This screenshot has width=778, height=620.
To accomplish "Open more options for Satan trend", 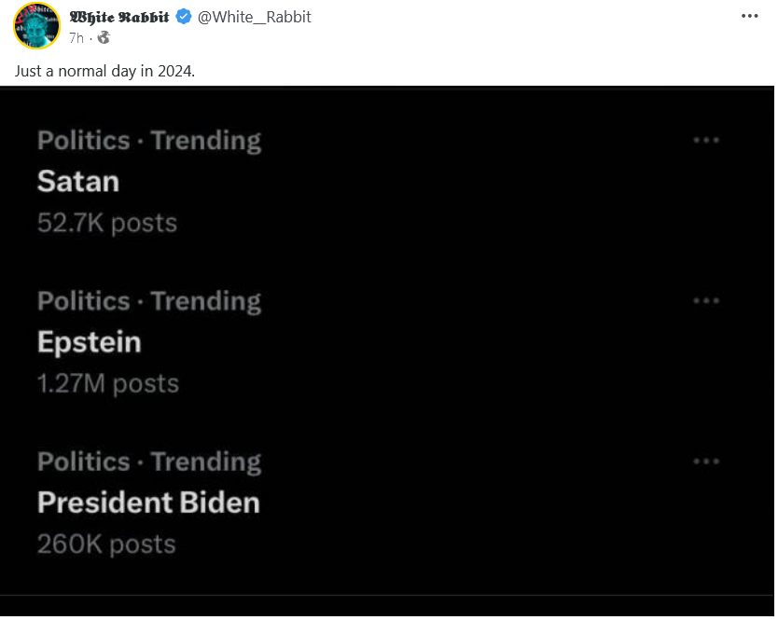I will coord(706,140).
